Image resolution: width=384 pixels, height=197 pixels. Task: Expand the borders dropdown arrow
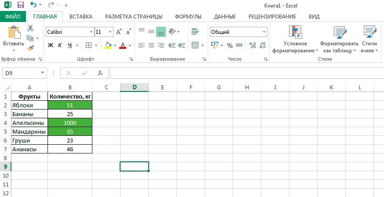[96, 46]
